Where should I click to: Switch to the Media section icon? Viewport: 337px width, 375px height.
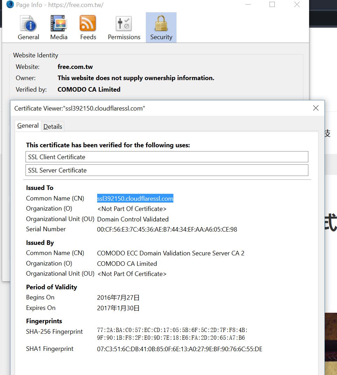click(59, 28)
